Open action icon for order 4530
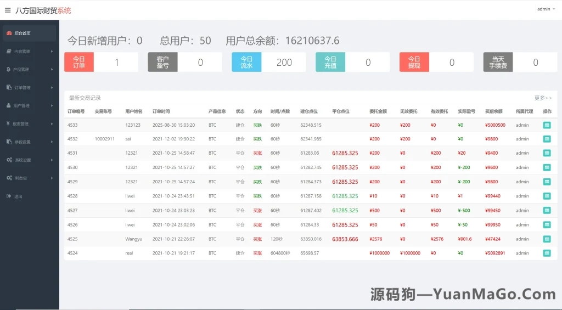The height and width of the screenshot is (310, 562). pos(547,167)
